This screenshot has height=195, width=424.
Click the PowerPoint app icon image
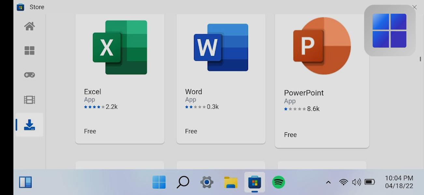pyautogui.click(x=322, y=46)
